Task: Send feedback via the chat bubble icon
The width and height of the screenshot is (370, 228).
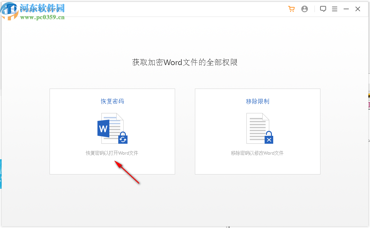Action: pyautogui.click(x=323, y=9)
